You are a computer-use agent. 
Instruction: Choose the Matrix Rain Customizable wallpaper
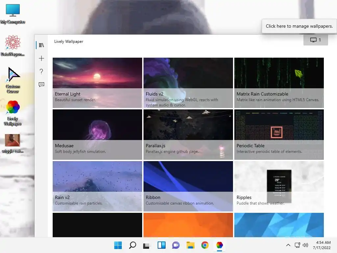click(x=279, y=83)
